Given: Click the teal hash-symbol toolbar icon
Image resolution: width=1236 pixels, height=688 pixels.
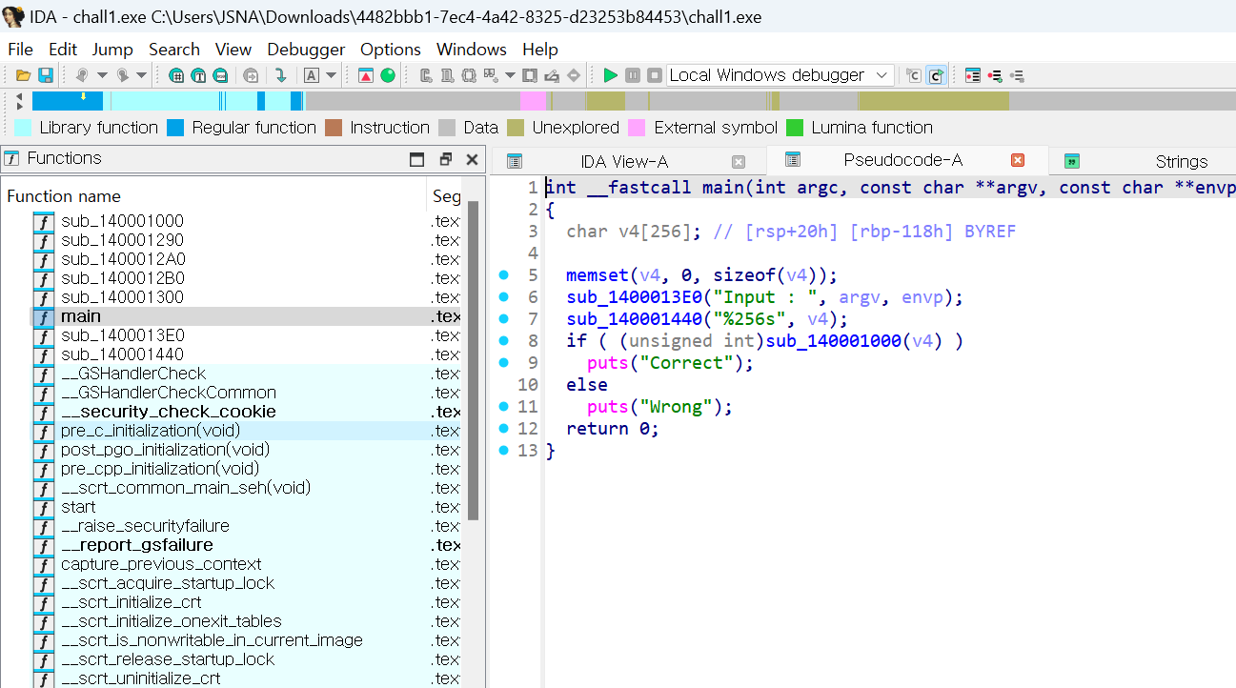Looking at the screenshot, I should (x=176, y=75).
